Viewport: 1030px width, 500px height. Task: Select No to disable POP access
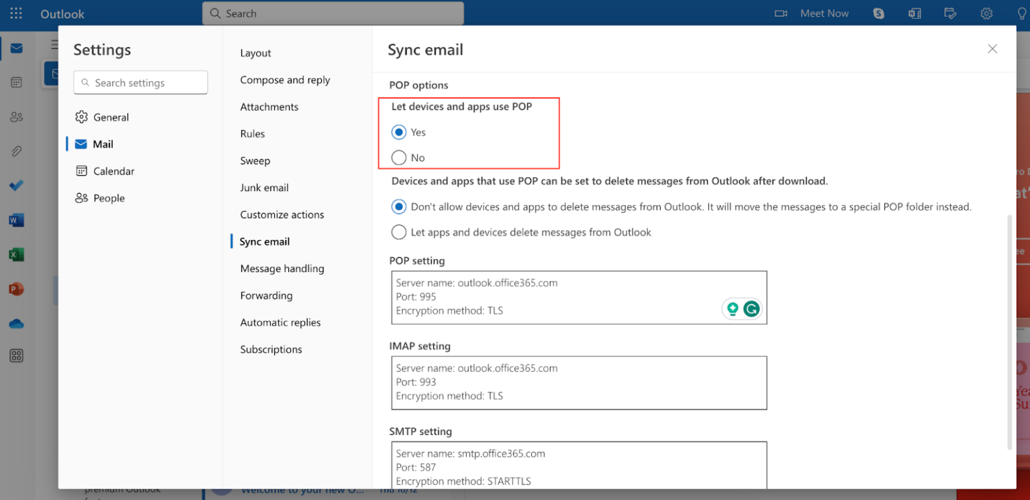[x=399, y=158]
